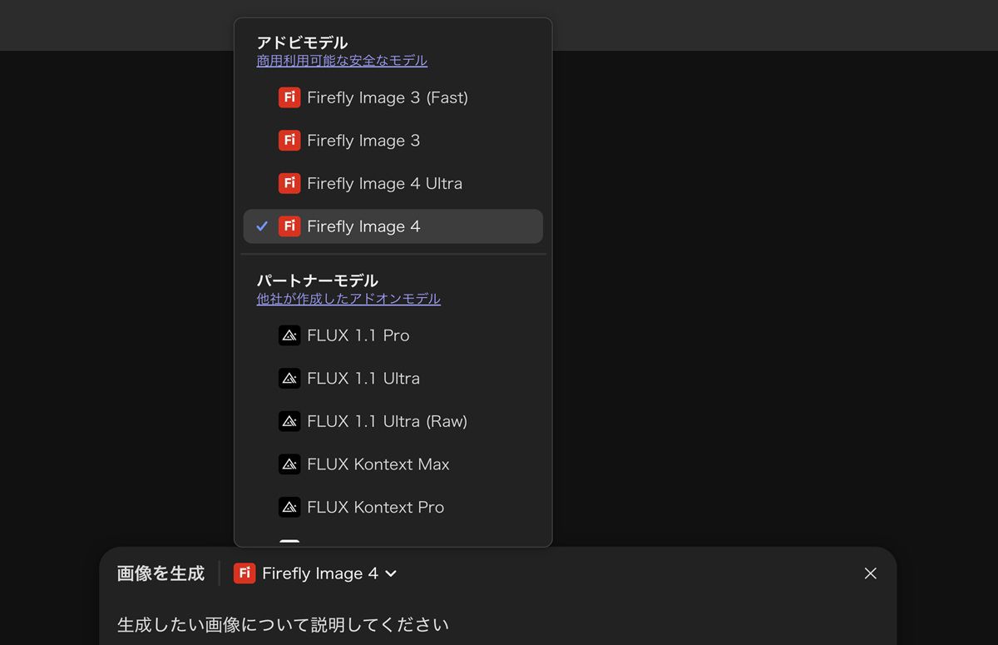Image resolution: width=998 pixels, height=645 pixels.
Task: Click the FLUX icon beside FLUX 1.1 Ultra (Raw)
Action: point(289,421)
